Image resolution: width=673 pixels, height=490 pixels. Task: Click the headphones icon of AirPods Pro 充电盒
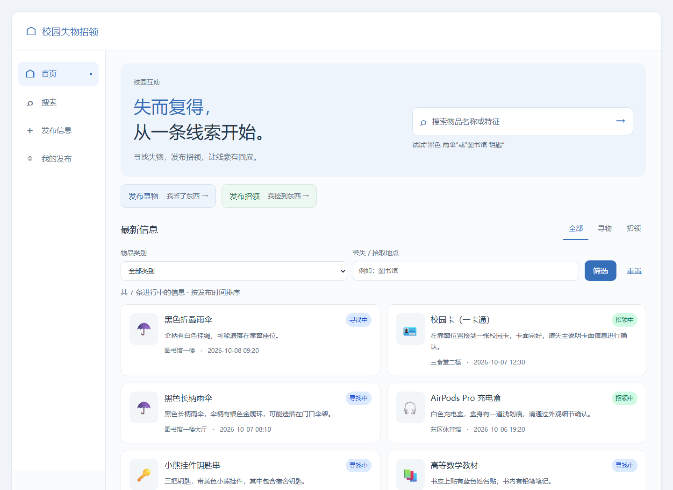[410, 408]
